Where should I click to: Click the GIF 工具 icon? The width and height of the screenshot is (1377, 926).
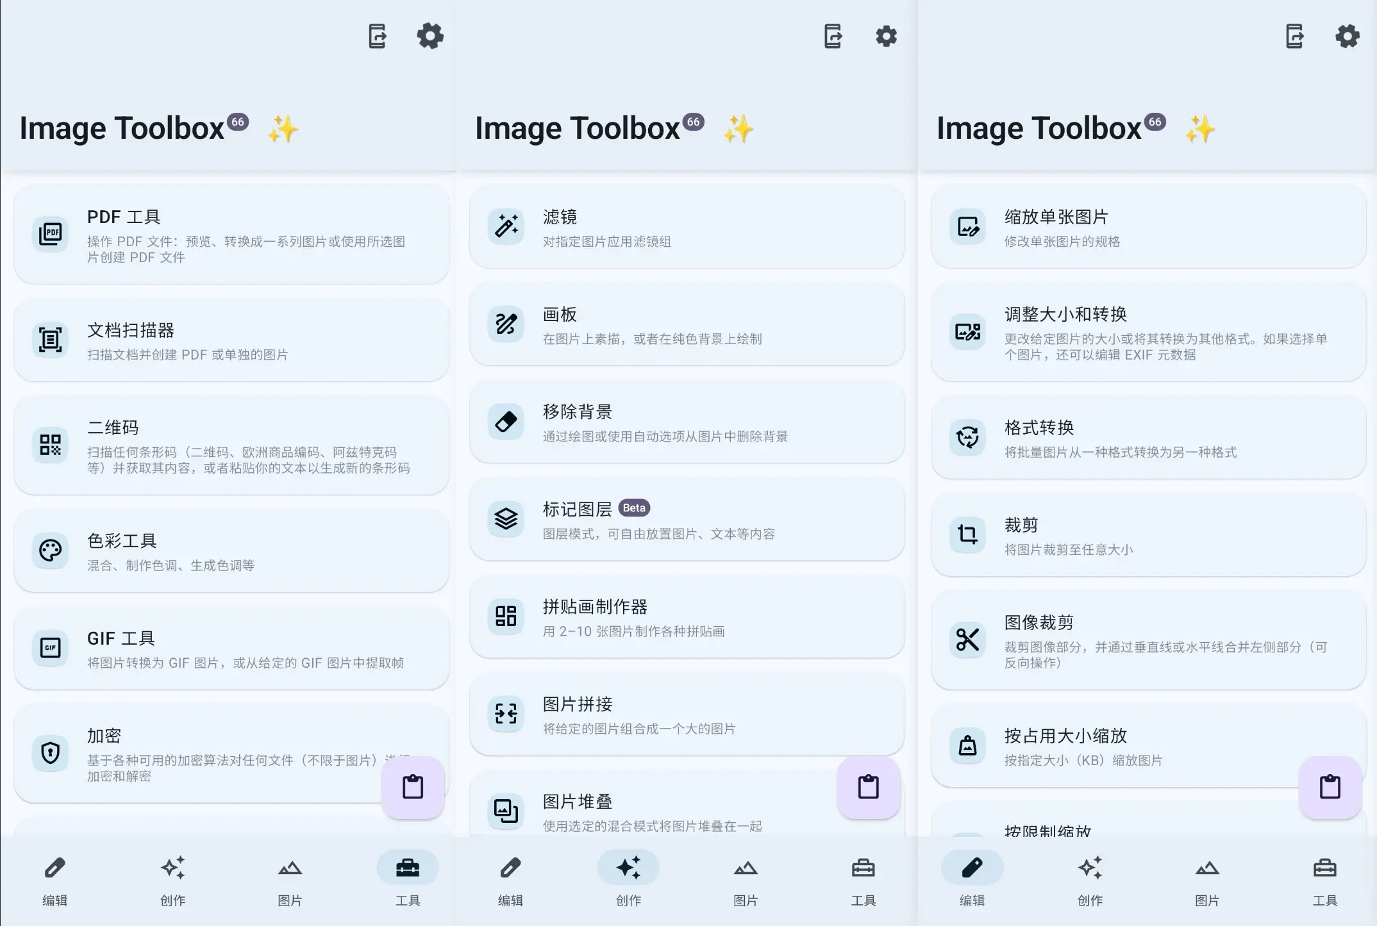pos(50,648)
